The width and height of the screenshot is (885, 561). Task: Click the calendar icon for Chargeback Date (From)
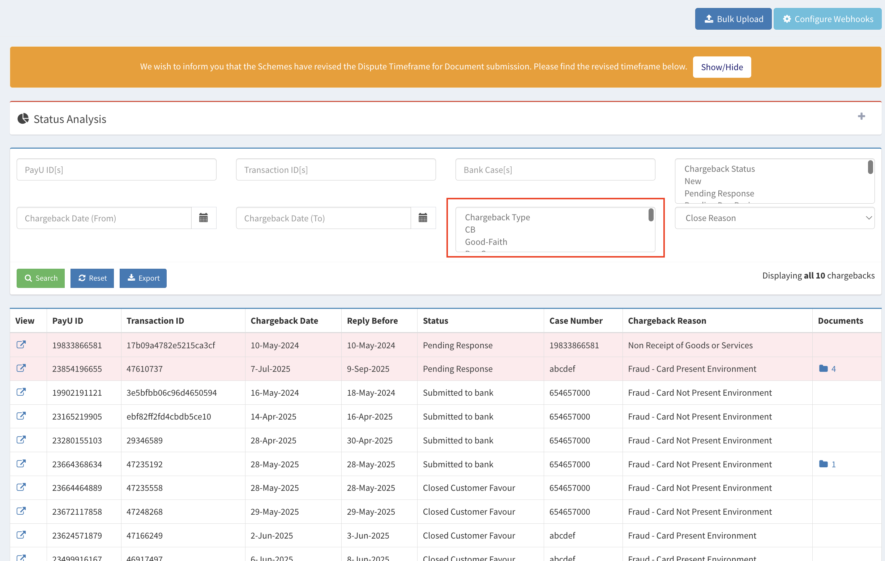(203, 218)
